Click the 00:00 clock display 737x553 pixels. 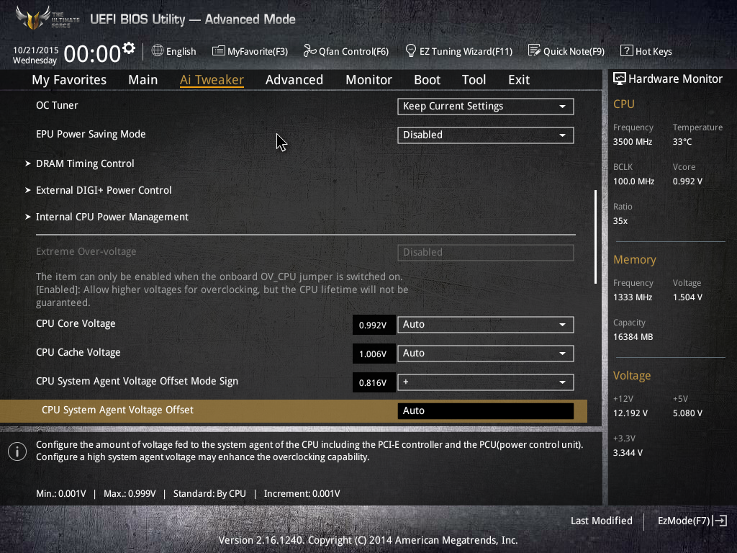click(92, 53)
